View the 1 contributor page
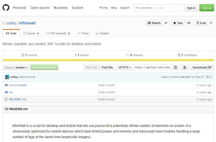This screenshot has width=216, height=142. pos(187,55)
